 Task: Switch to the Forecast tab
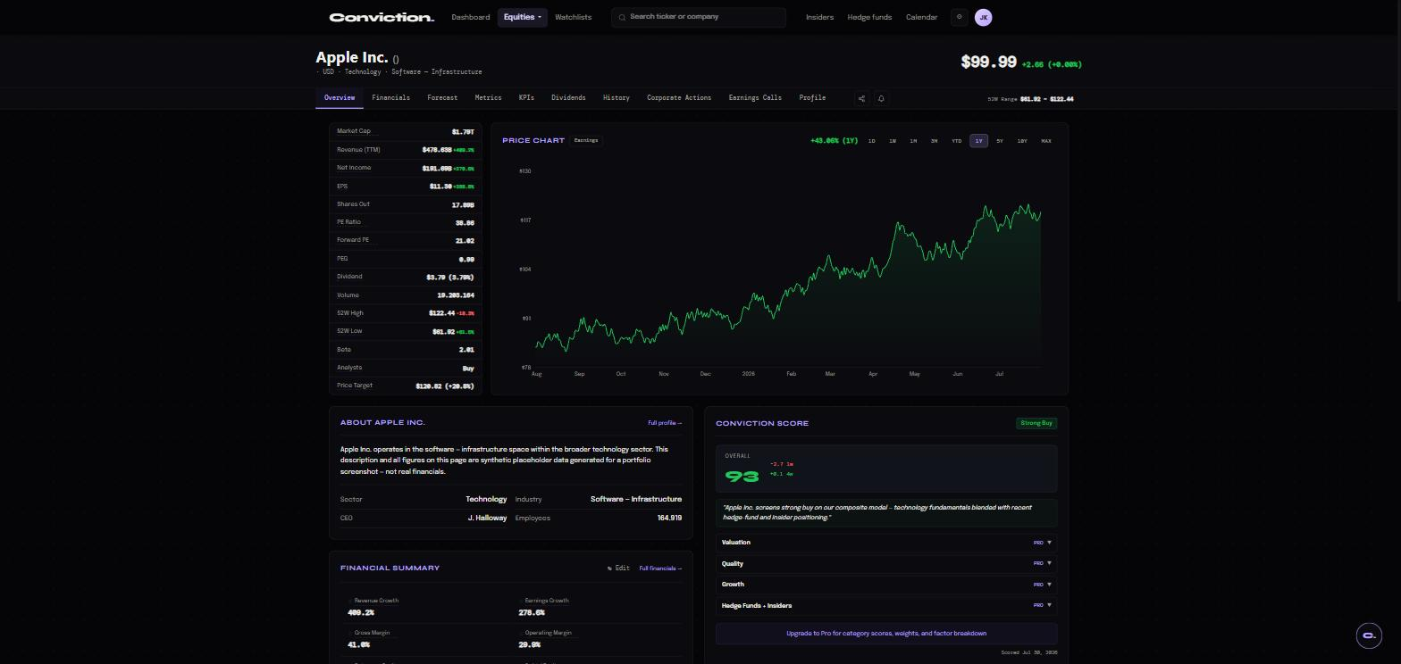(442, 98)
